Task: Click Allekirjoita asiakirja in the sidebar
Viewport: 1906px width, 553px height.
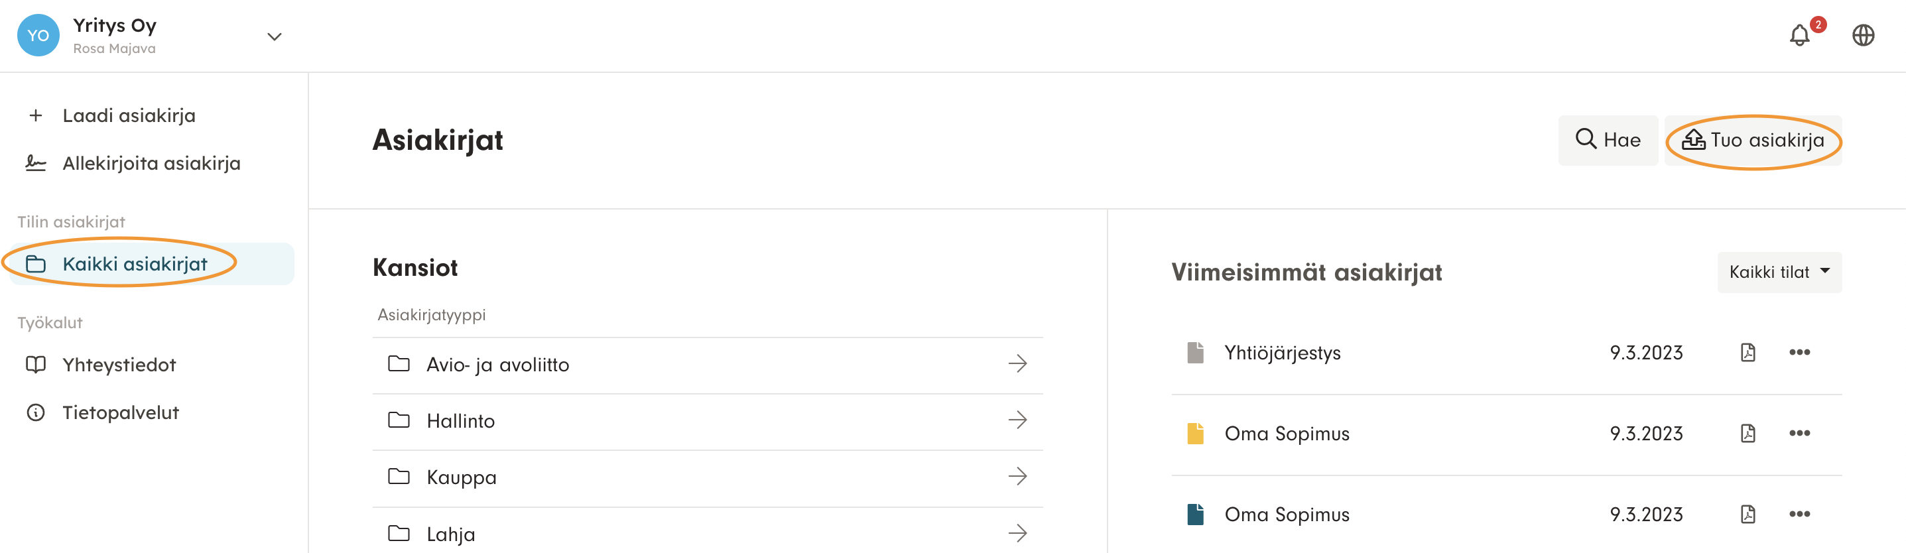Action: pyautogui.click(x=151, y=163)
